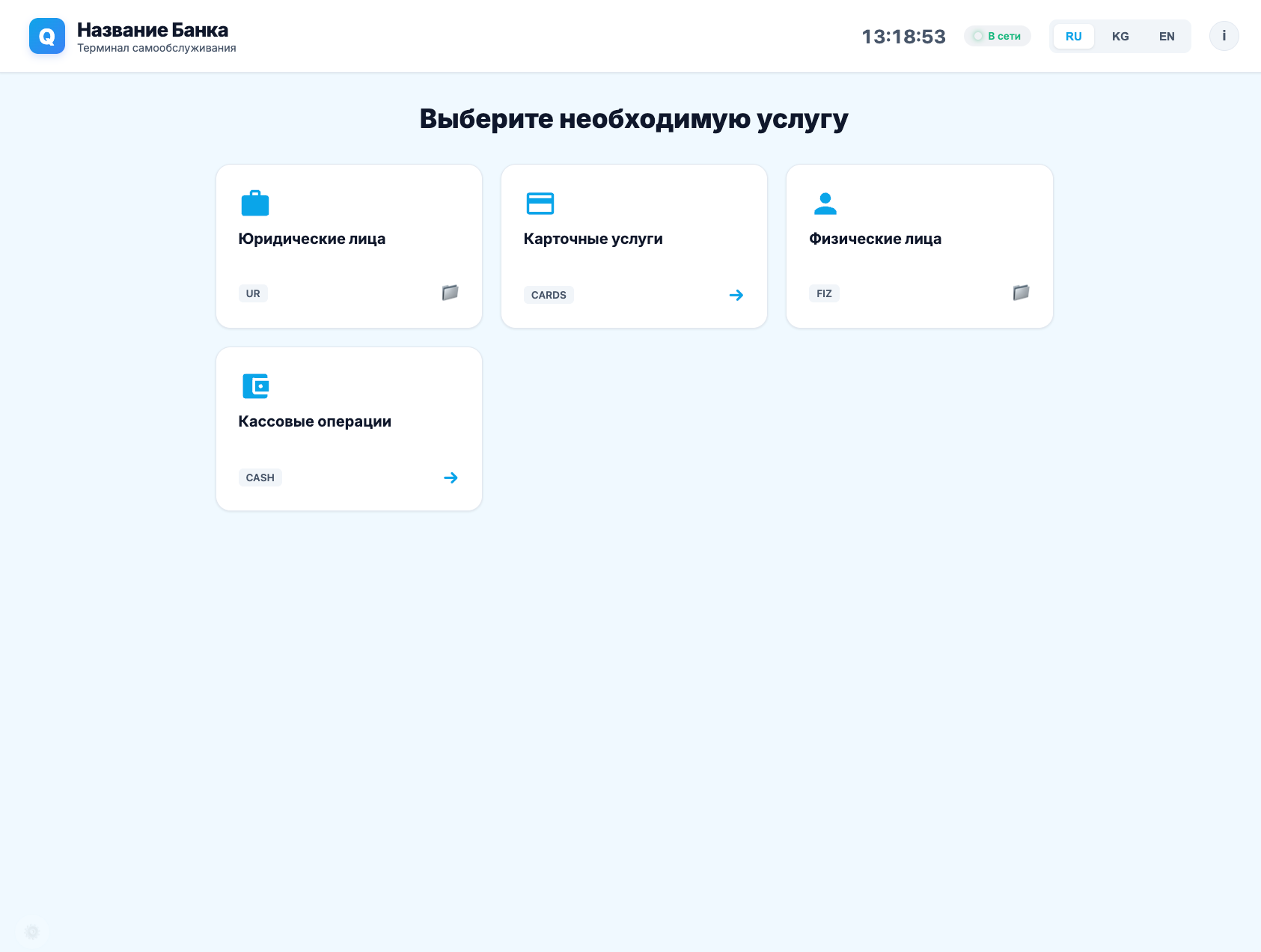
Task: Click the CASH tag label
Action: click(260, 477)
